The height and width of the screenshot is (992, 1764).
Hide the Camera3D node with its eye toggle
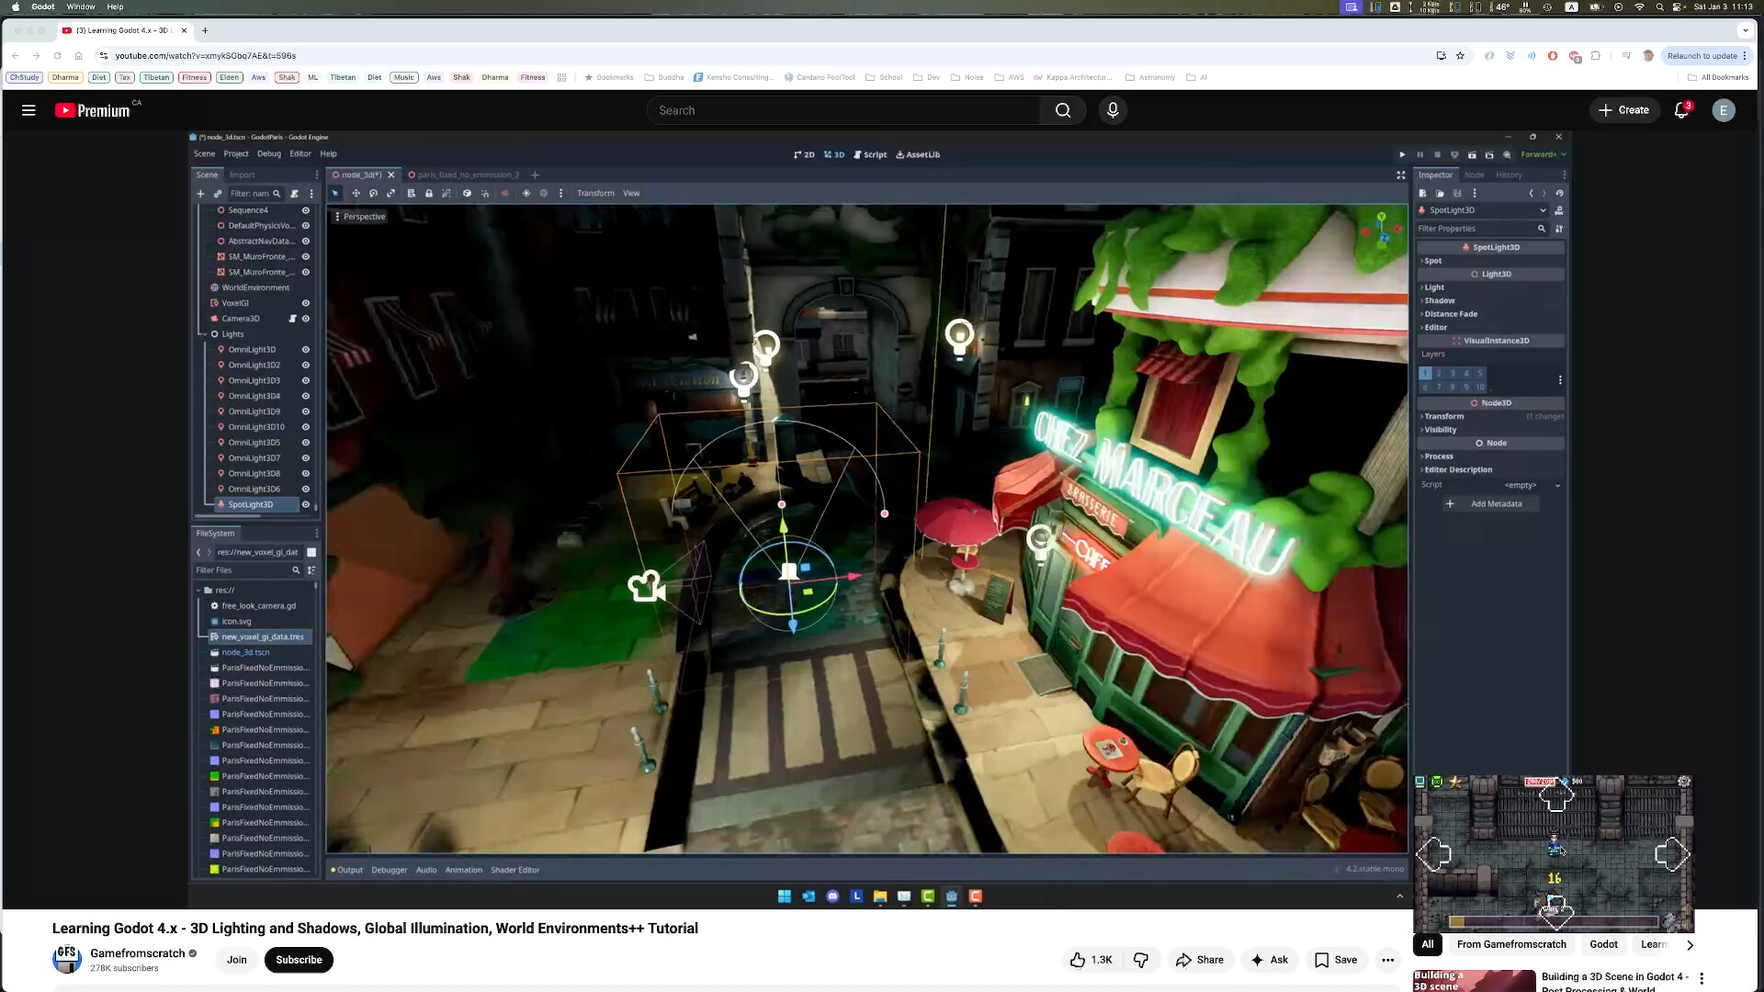click(x=306, y=318)
